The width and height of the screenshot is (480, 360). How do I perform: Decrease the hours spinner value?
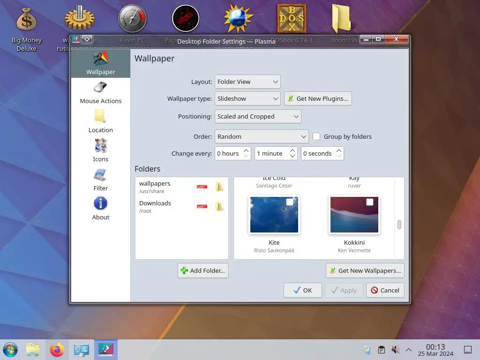[x=246, y=156]
